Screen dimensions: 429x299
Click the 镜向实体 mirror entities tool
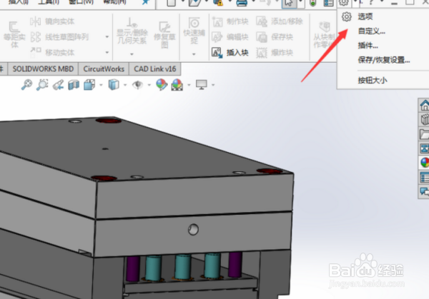52,21
